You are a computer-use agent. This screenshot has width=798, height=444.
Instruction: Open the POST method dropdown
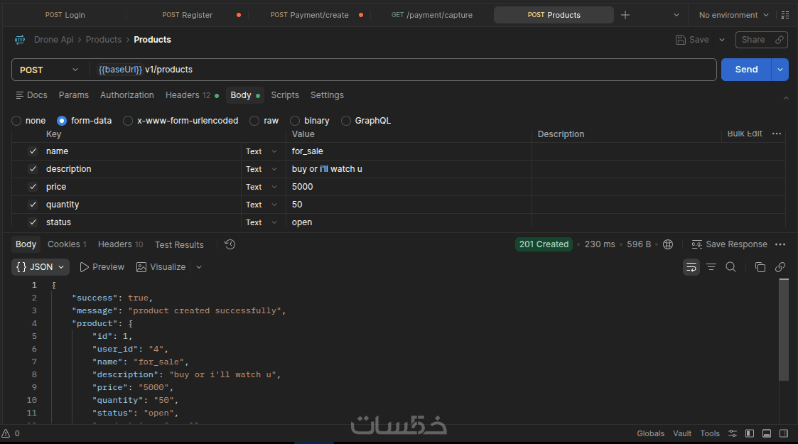[49, 70]
